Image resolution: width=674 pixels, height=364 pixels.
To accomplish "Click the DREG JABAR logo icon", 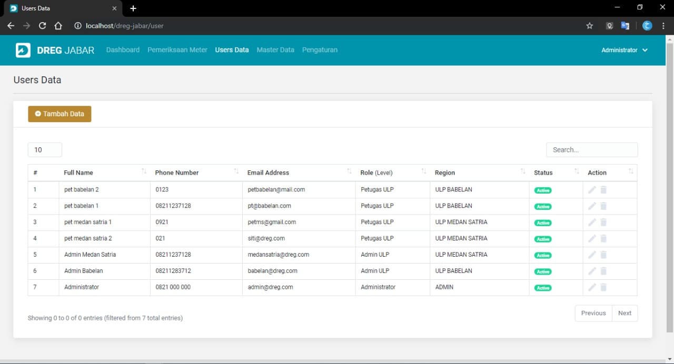I will (x=23, y=50).
